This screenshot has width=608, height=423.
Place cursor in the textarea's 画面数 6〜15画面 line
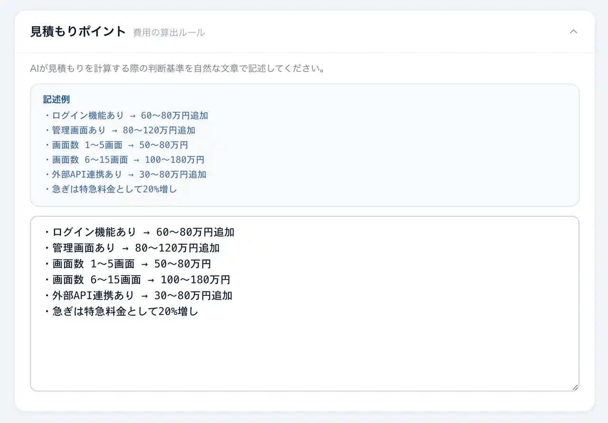(137, 280)
